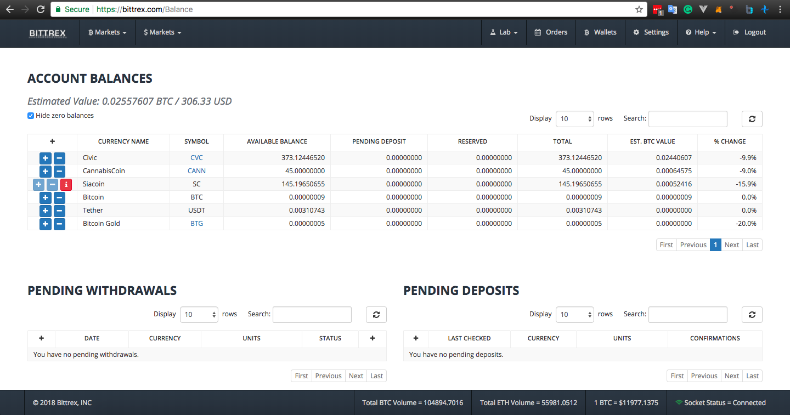790x415 pixels.
Task: Expand the Help dropdown menu
Action: [x=701, y=32]
